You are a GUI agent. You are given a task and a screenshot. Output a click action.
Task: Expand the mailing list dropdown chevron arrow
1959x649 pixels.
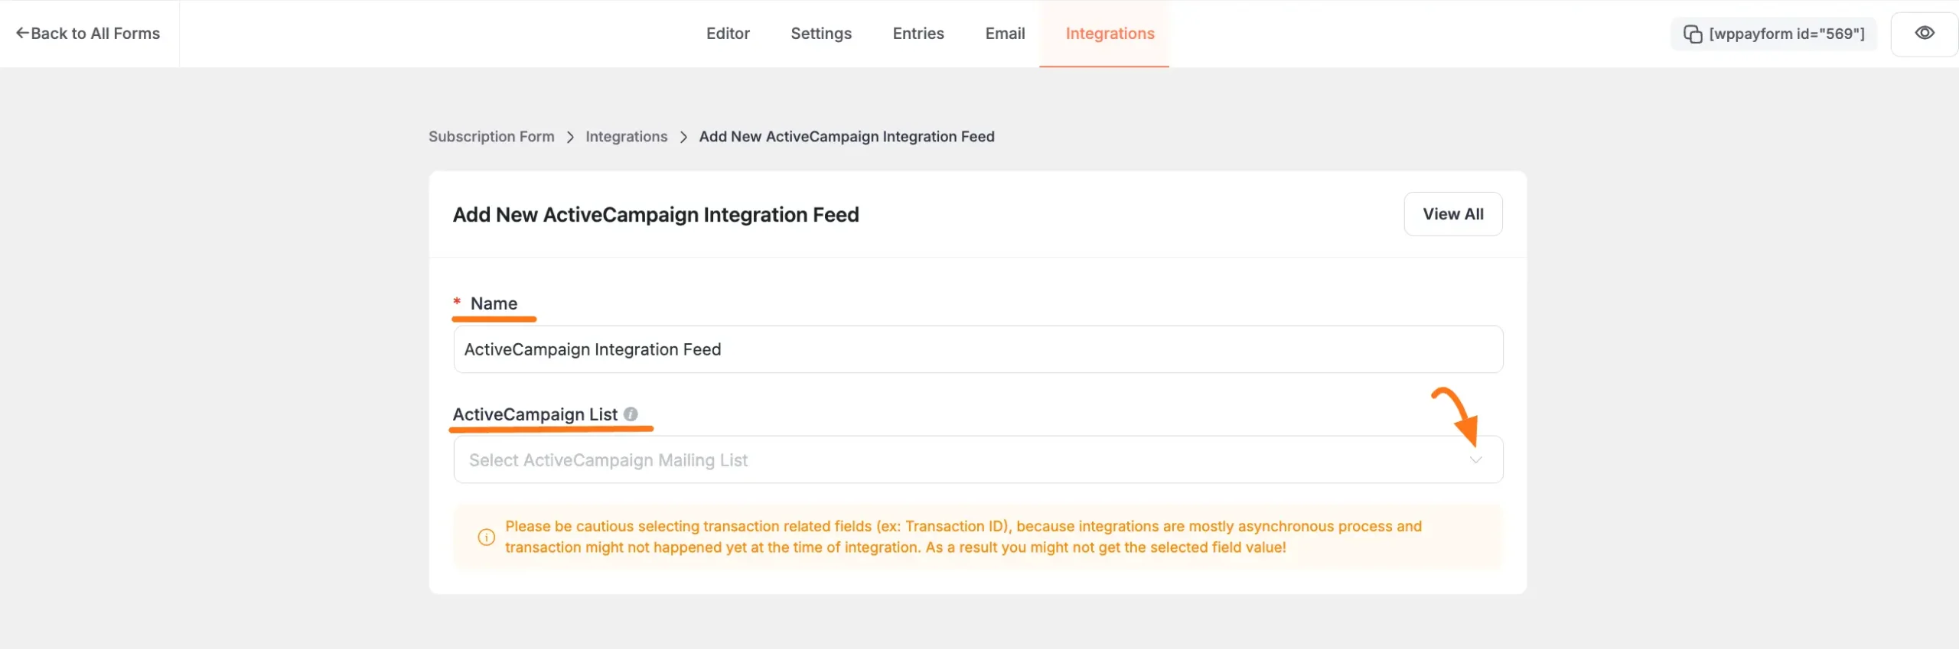[x=1475, y=459]
